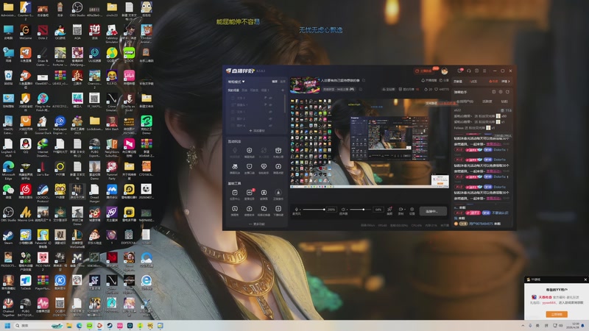589x331 pixels.
Task: Click the live streaming status button
Action: (x=433, y=211)
